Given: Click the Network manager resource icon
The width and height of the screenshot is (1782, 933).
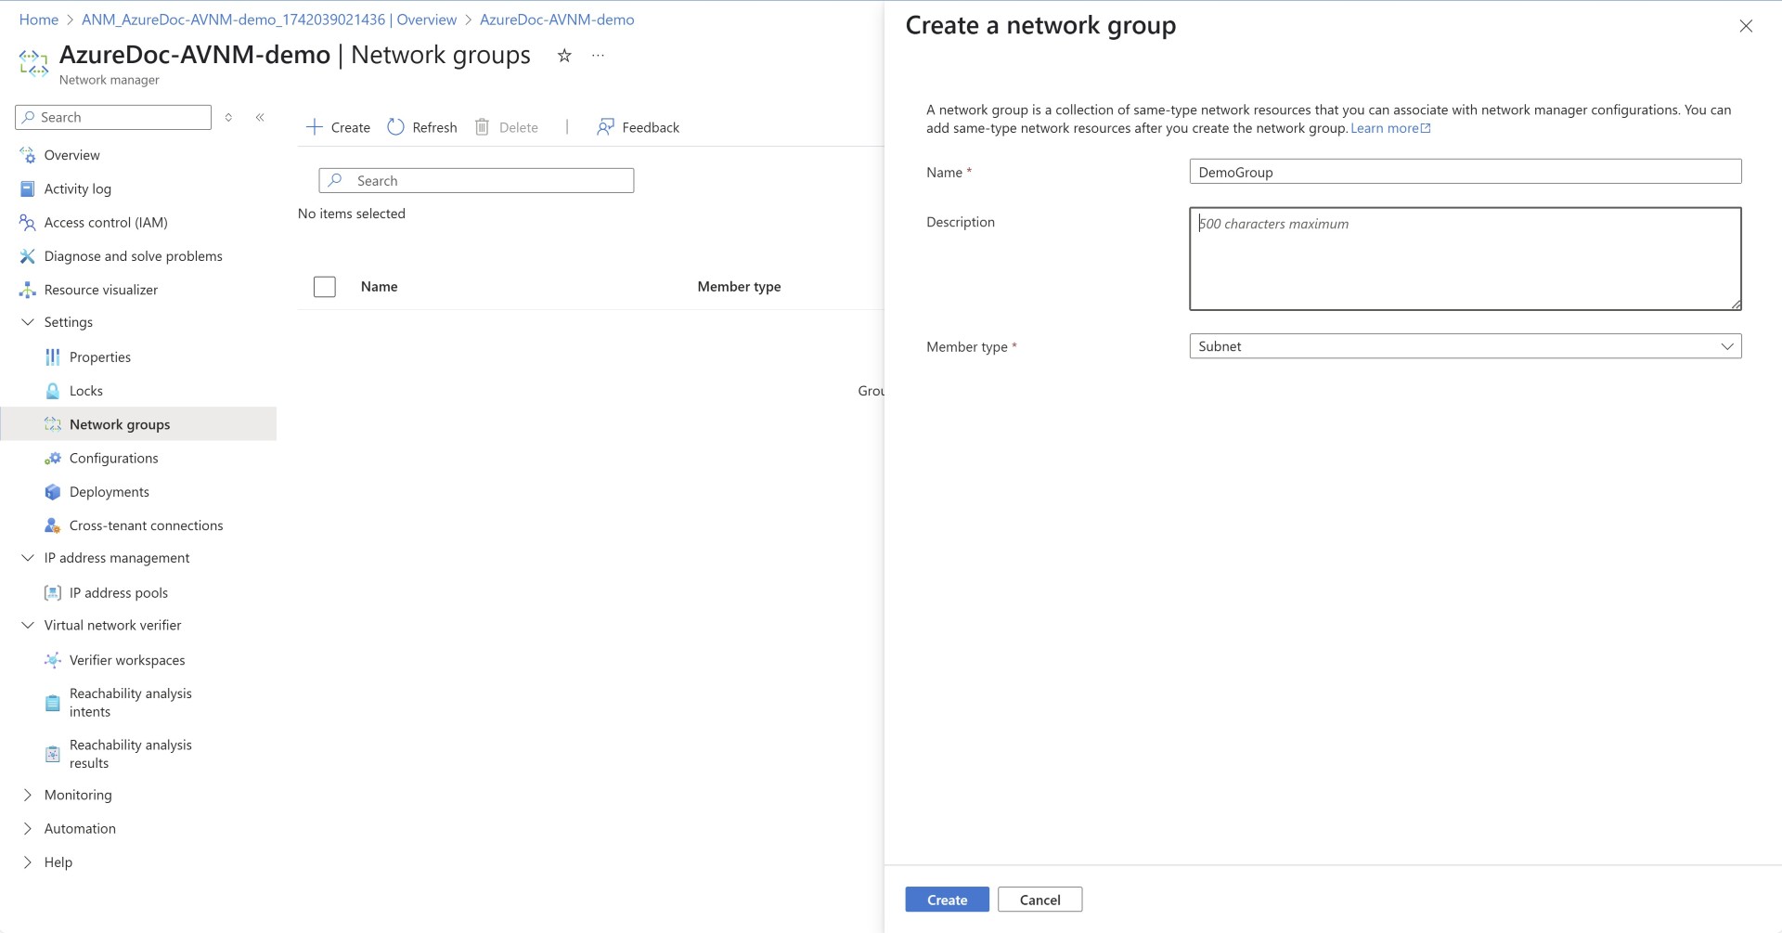Looking at the screenshot, I should click(33, 63).
